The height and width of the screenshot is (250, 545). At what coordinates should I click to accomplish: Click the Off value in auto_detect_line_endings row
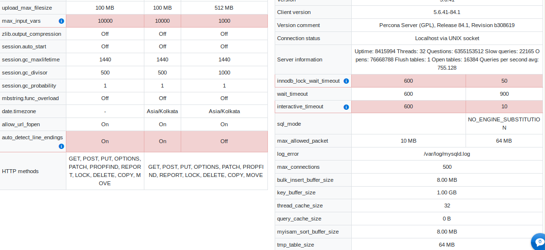(224, 141)
